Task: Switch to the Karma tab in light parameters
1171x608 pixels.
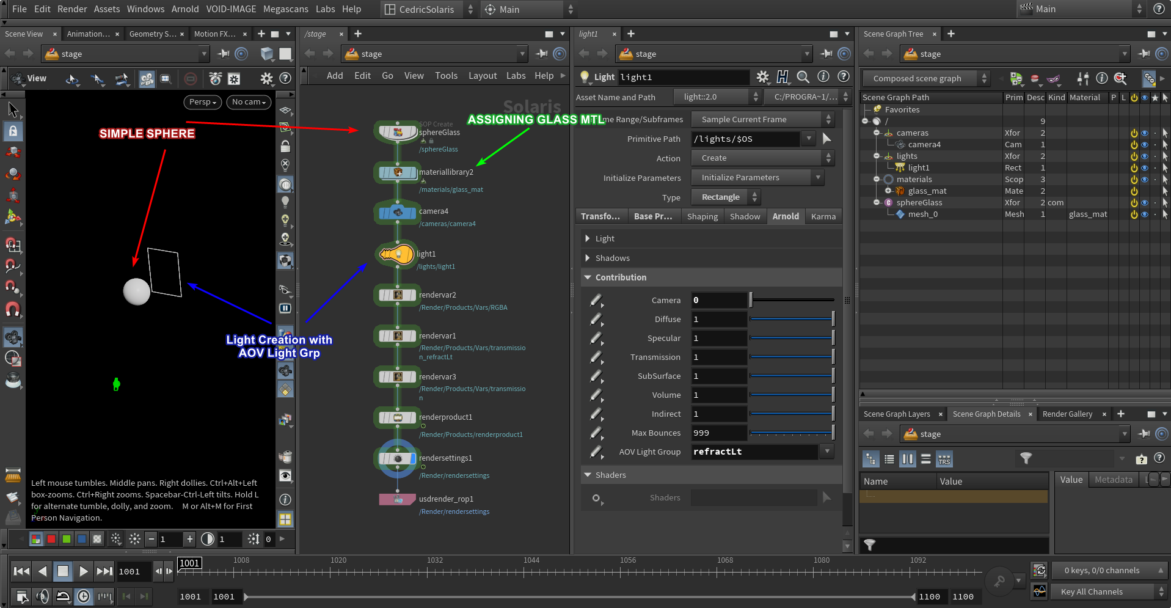Action: click(x=823, y=216)
